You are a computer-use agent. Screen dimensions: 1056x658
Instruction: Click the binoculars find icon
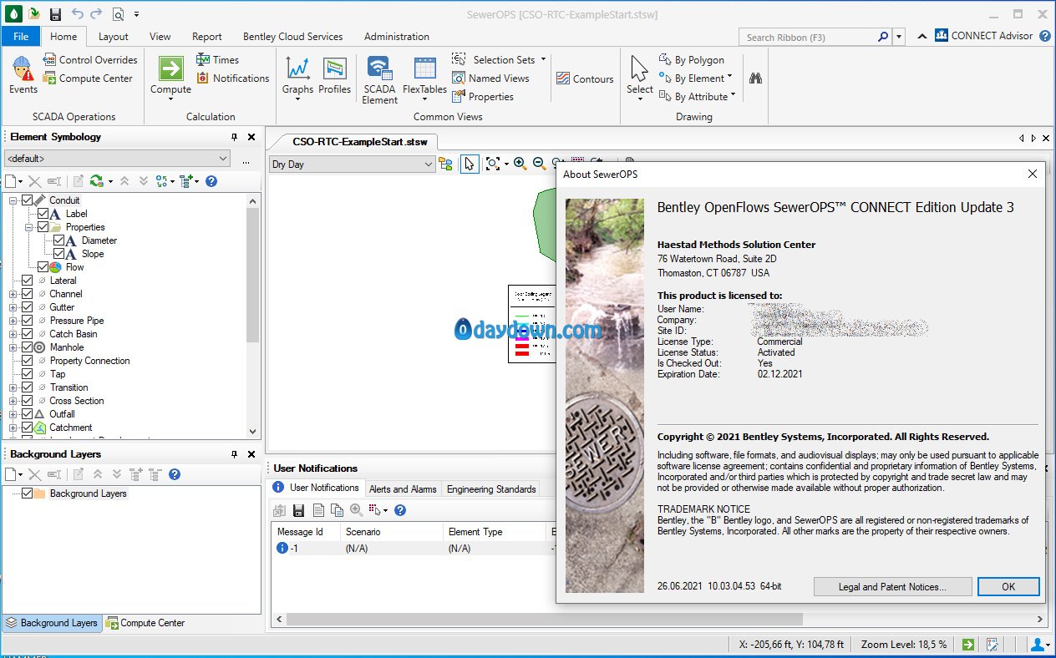point(755,78)
